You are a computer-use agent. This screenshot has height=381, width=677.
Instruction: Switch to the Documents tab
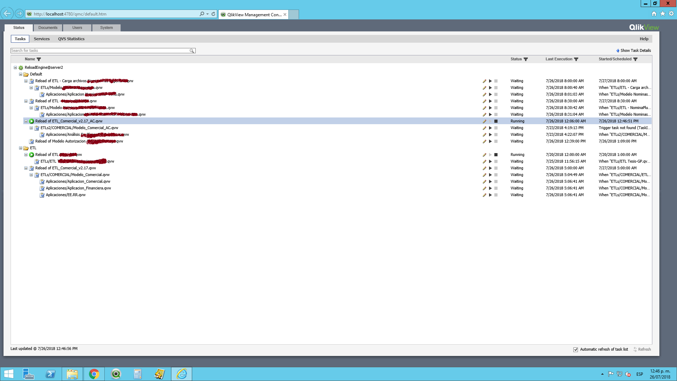48,28
